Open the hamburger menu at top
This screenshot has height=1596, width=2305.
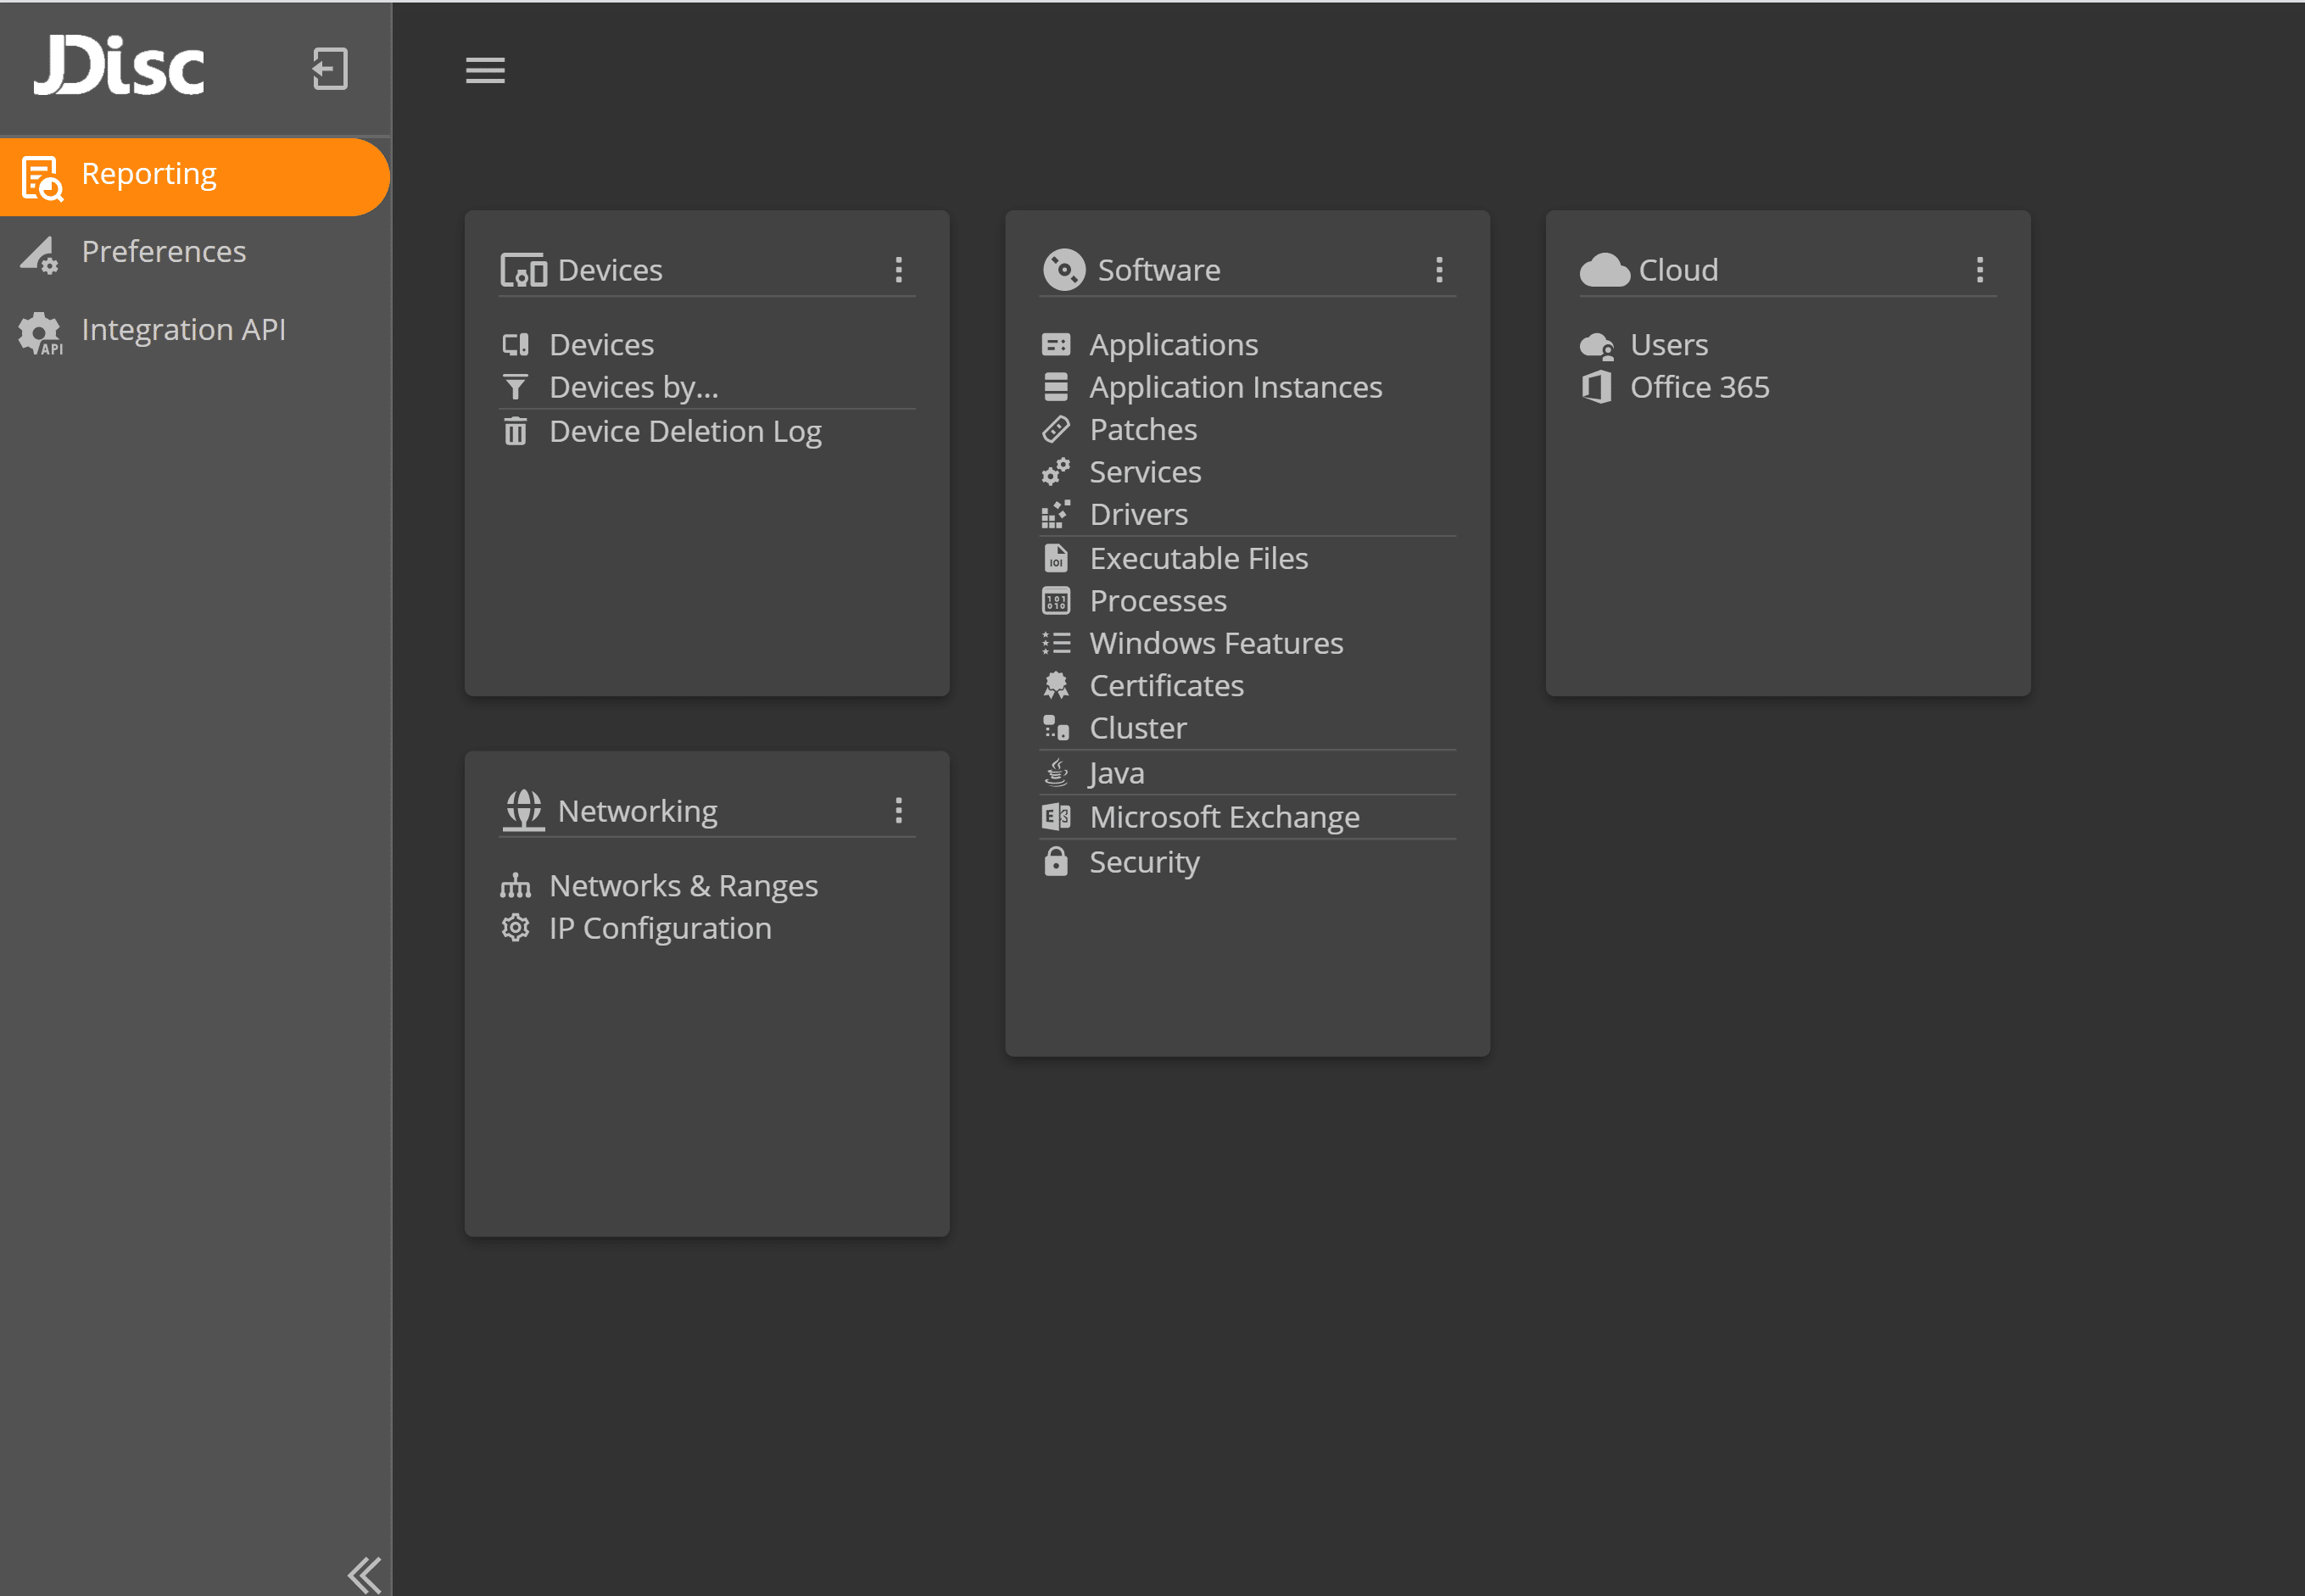(485, 70)
